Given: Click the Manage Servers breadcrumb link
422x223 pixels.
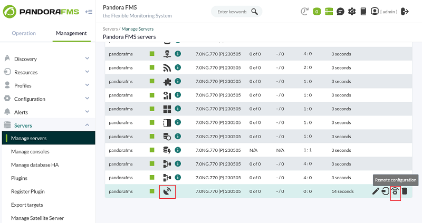Looking at the screenshot, I should [x=138, y=29].
